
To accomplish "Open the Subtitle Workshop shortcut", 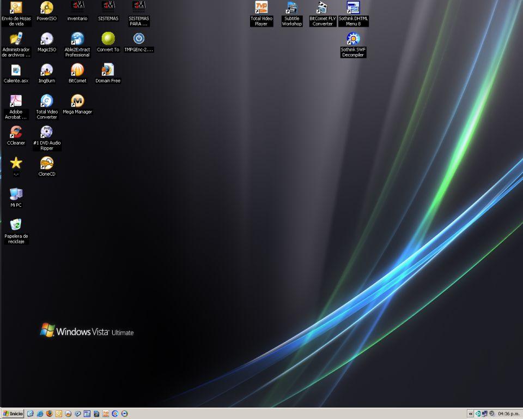I will point(292,8).
